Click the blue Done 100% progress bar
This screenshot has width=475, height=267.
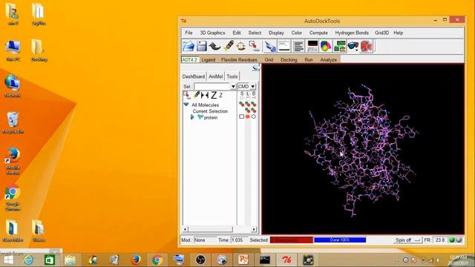[340, 240]
